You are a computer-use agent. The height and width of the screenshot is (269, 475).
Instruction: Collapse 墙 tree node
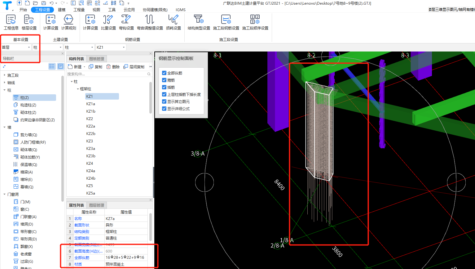click(4, 127)
